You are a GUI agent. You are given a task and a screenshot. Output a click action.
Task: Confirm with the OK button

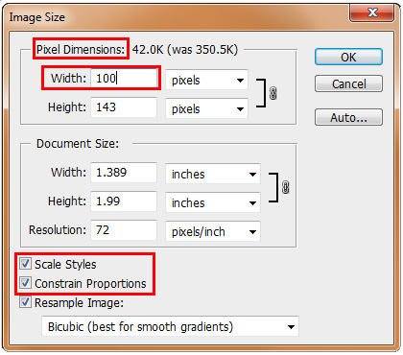pos(348,58)
